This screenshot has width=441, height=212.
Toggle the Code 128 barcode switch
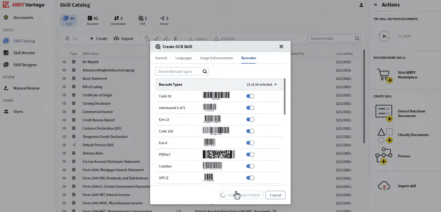[250, 131]
